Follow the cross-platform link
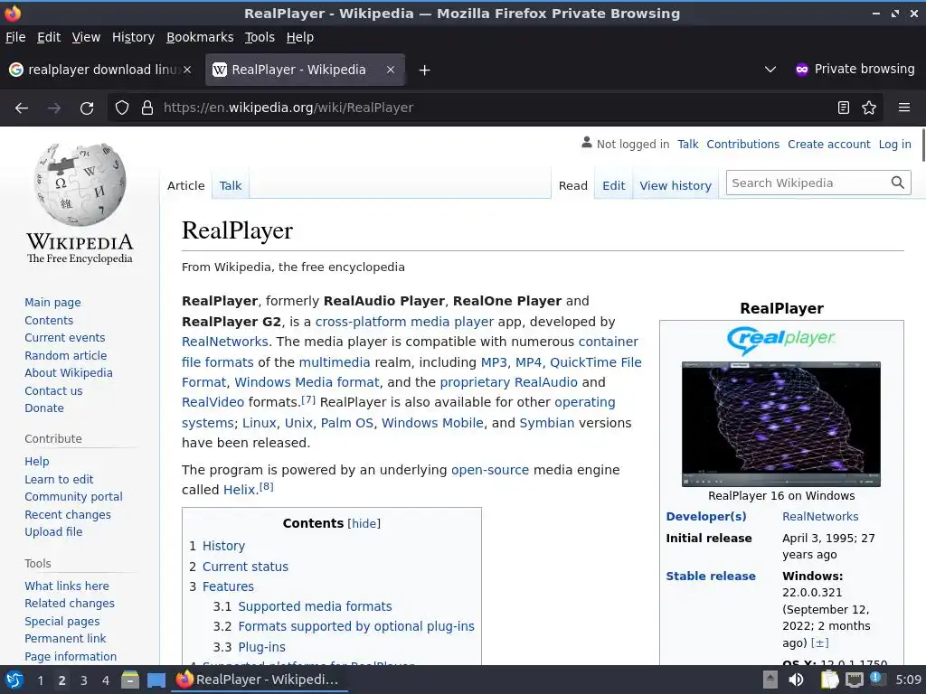The height and width of the screenshot is (694, 926). pyautogui.click(x=361, y=323)
